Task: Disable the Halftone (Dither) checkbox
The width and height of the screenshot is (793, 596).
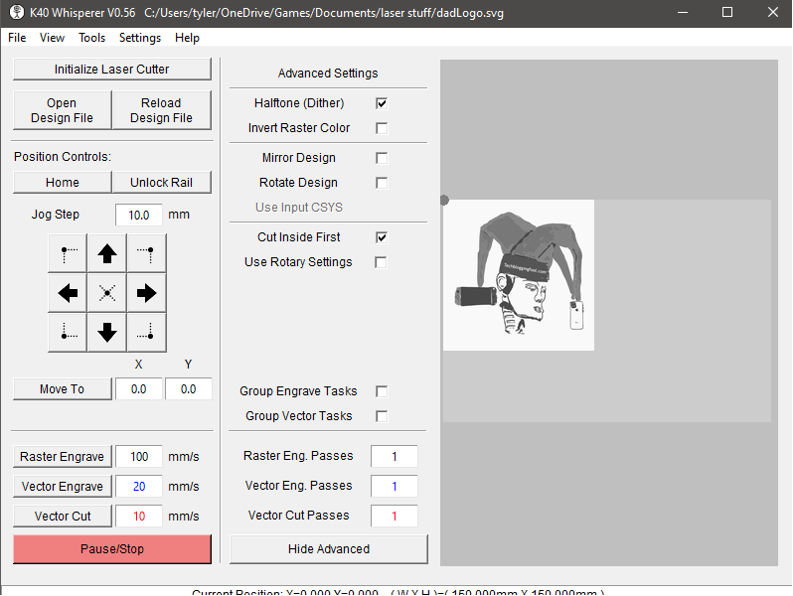Action: tap(382, 103)
